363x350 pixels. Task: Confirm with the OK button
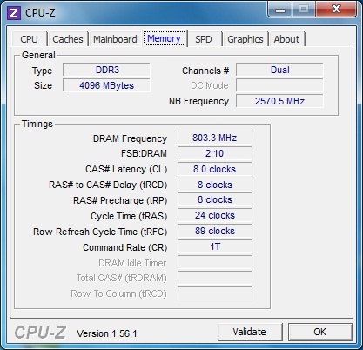click(320, 332)
